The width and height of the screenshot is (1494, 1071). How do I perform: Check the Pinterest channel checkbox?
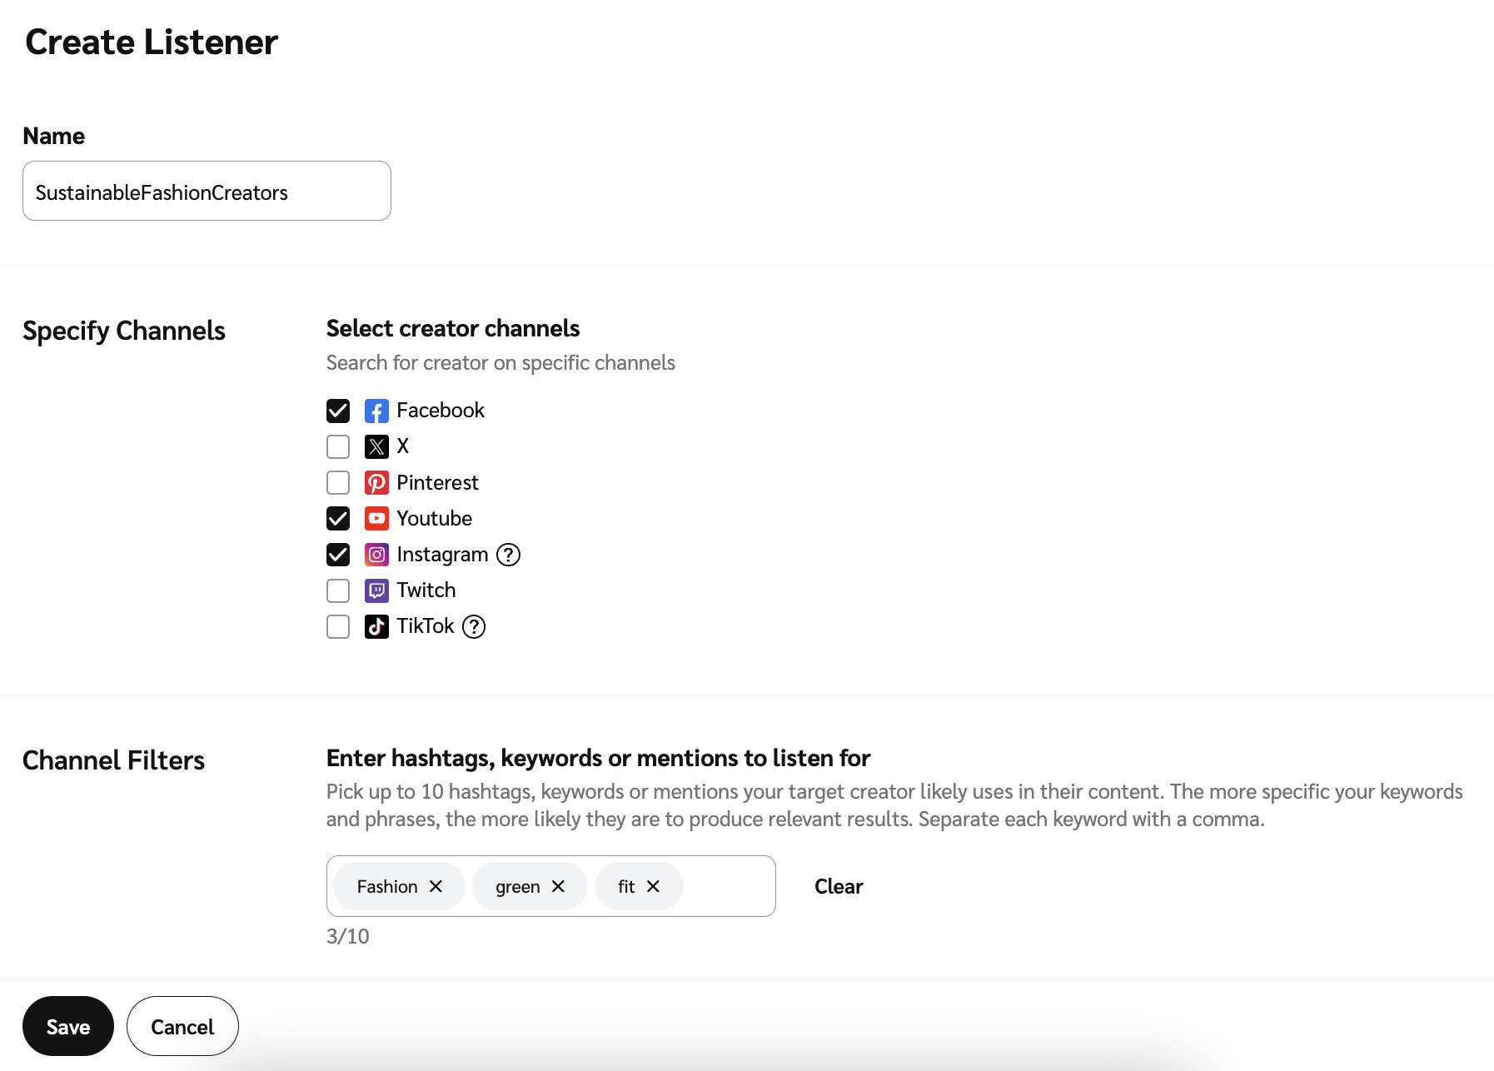pyautogui.click(x=338, y=483)
